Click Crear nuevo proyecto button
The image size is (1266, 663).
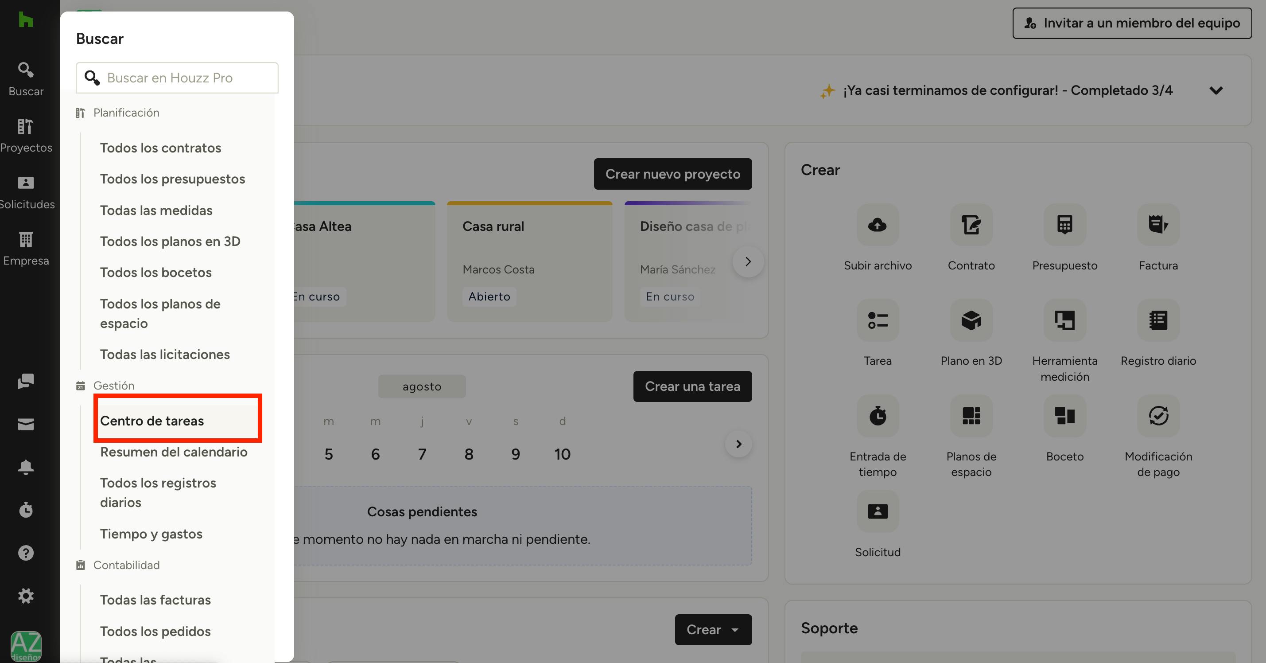click(672, 174)
